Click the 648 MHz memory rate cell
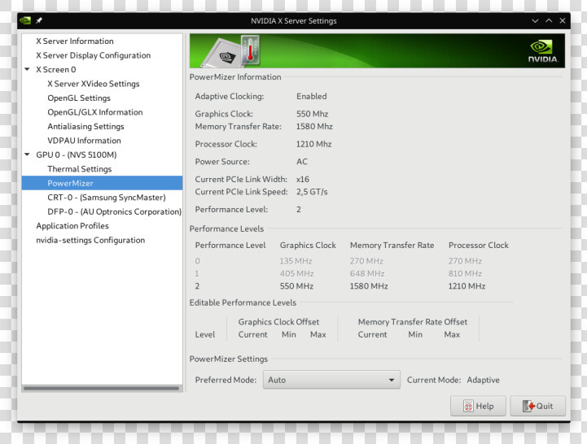 click(367, 273)
